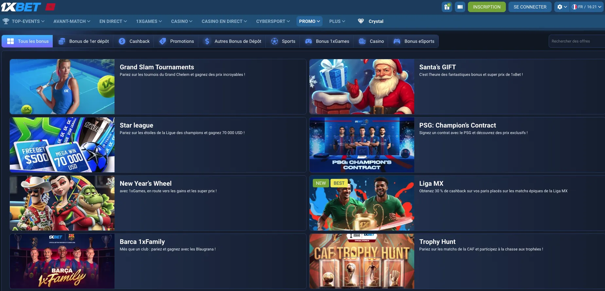Click the Liga MX 30 % cashback description
Viewport: 605px width, 291px height.
[x=493, y=191]
